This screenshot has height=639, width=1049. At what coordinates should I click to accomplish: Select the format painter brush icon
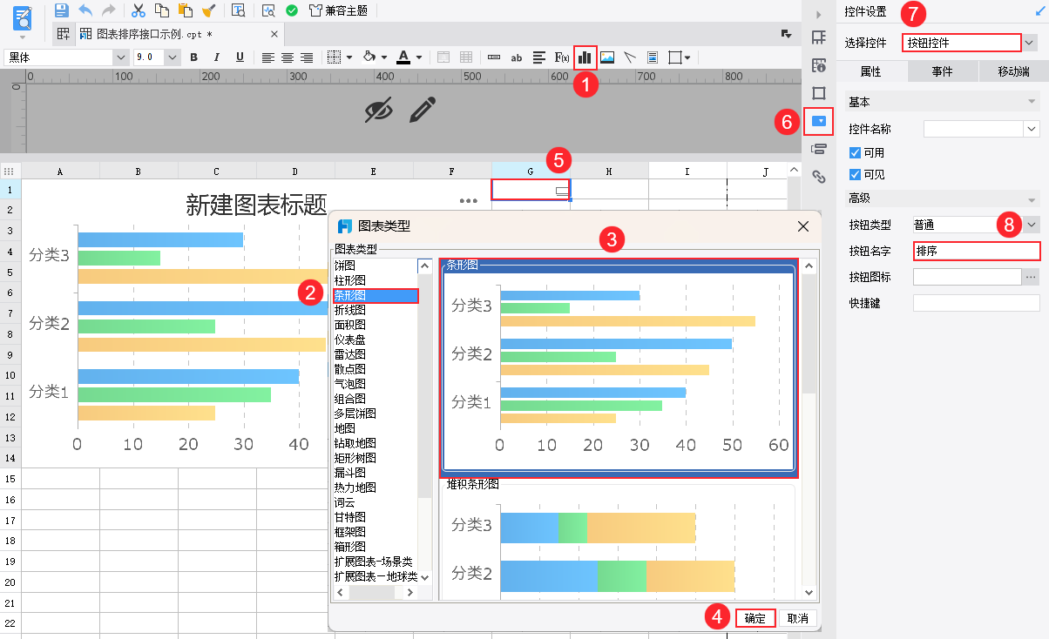coord(208,10)
